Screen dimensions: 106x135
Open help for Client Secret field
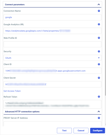99,78
